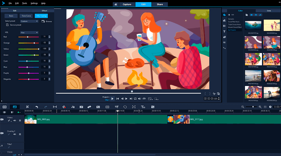This screenshot has height=156, width=281.
Task: Click the Play button in the preview controls
Action: point(112,99)
